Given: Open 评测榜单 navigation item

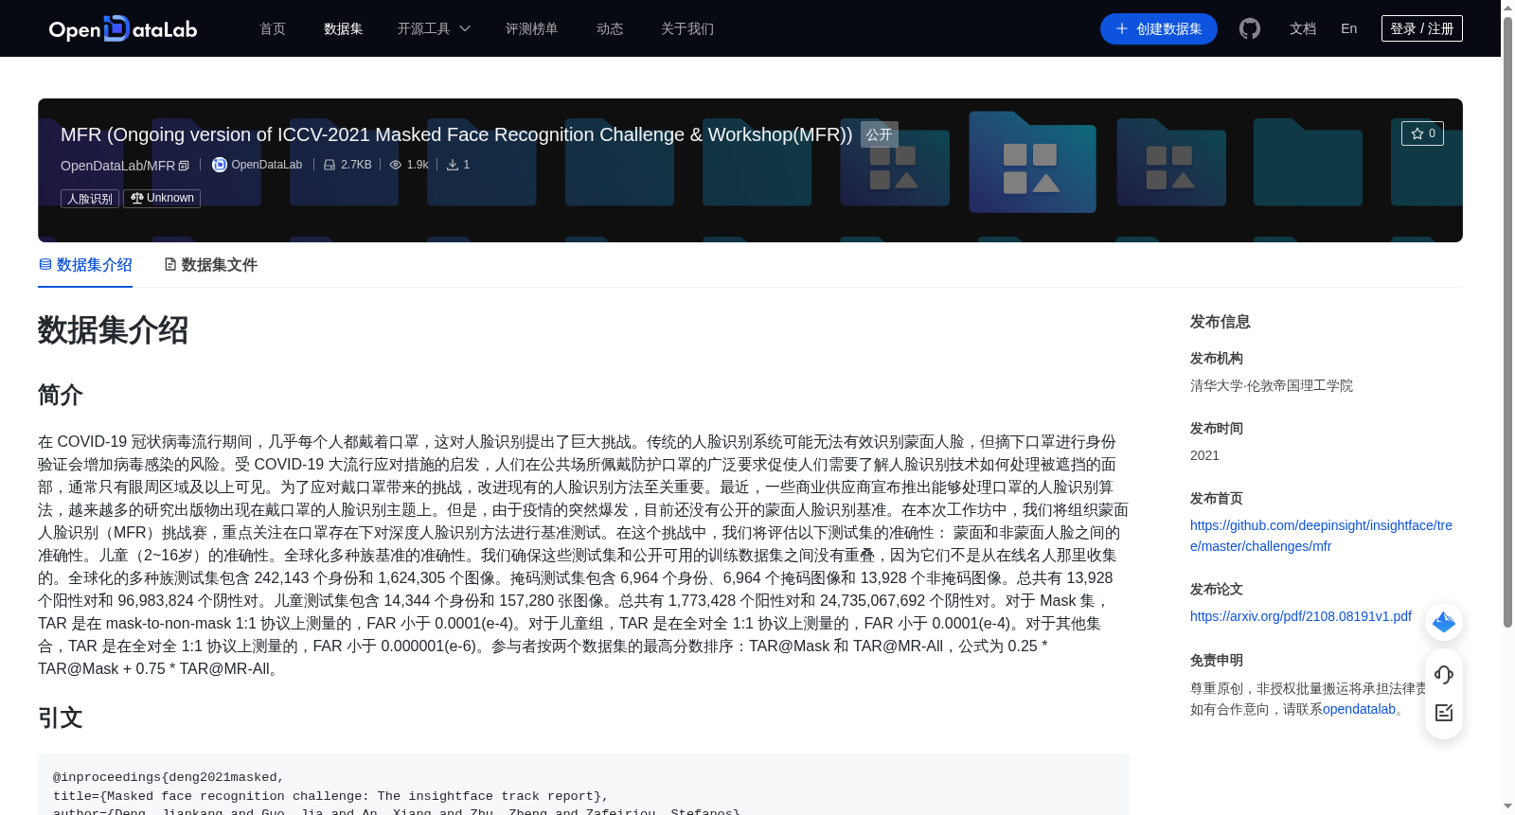Looking at the screenshot, I should point(532,28).
